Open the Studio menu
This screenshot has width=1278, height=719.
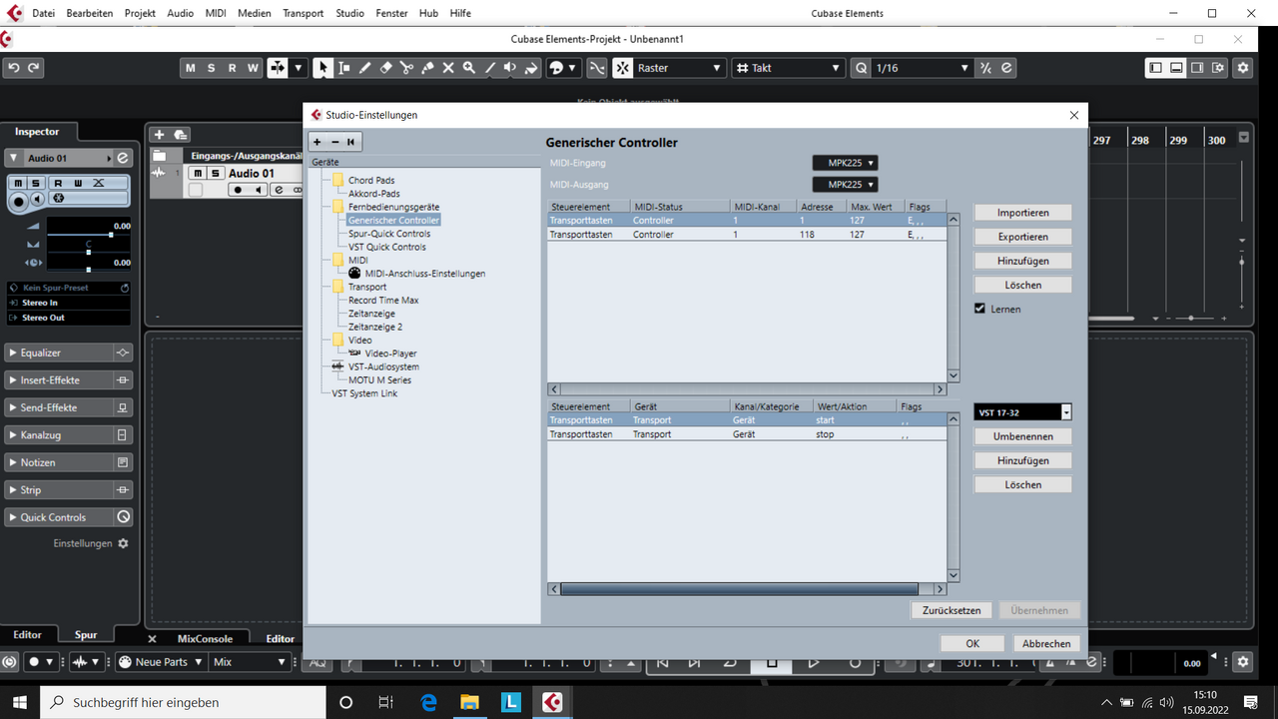point(350,13)
